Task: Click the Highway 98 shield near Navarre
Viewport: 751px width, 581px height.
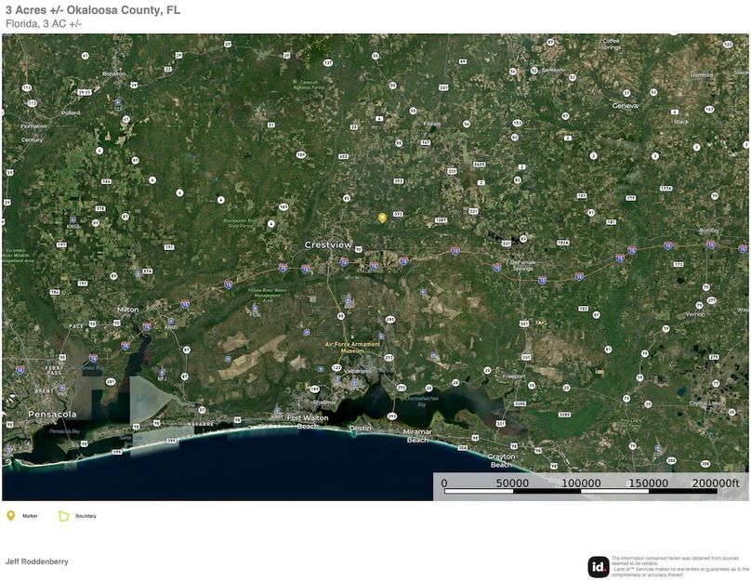Action: click(x=237, y=420)
